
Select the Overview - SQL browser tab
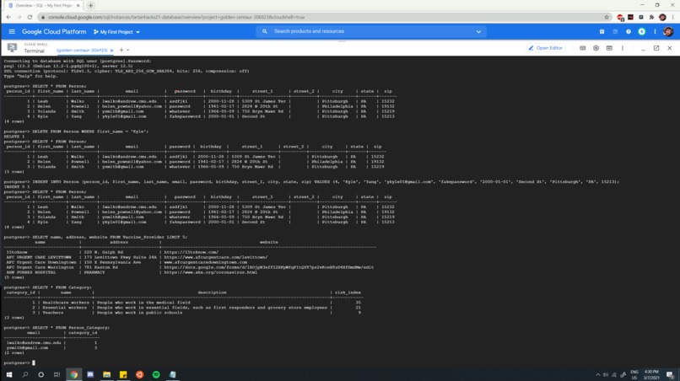tap(42, 6)
